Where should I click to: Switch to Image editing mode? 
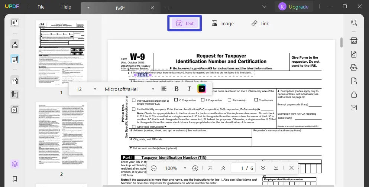tap(222, 23)
